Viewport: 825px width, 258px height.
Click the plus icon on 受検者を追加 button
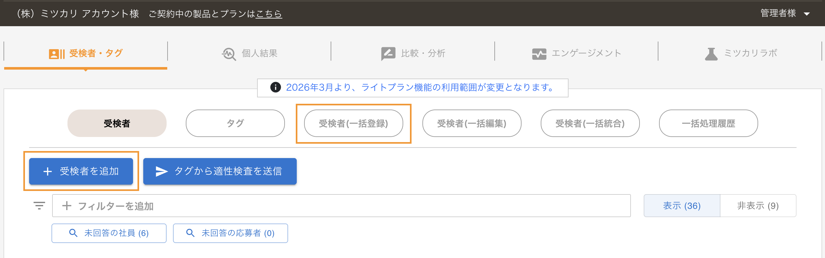coord(47,171)
